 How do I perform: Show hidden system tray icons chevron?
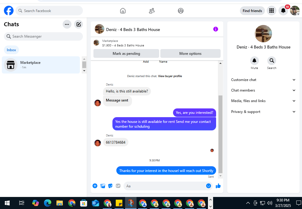click(x=248, y=203)
